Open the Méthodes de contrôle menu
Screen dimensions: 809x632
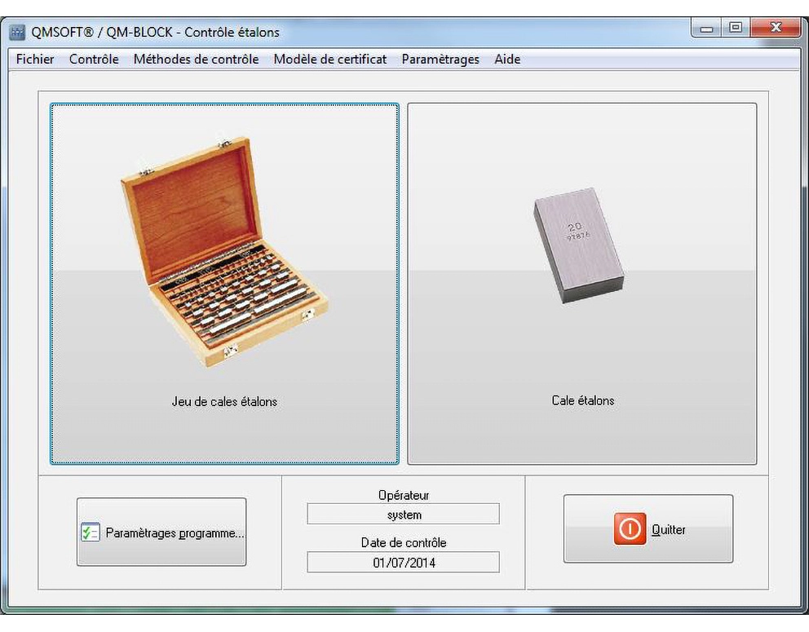tap(196, 60)
